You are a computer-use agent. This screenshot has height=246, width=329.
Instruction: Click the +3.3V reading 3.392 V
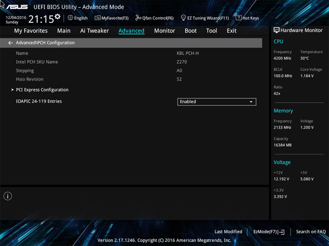pos(280,197)
